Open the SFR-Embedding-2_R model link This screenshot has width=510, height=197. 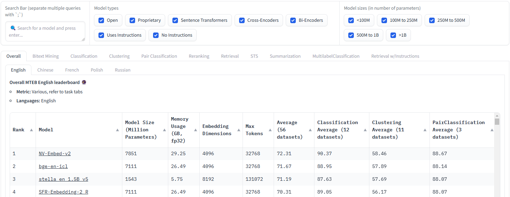63,192
